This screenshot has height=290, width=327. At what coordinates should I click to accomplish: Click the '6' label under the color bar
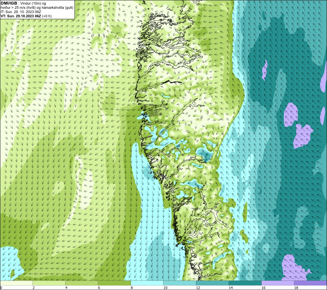(99, 288)
